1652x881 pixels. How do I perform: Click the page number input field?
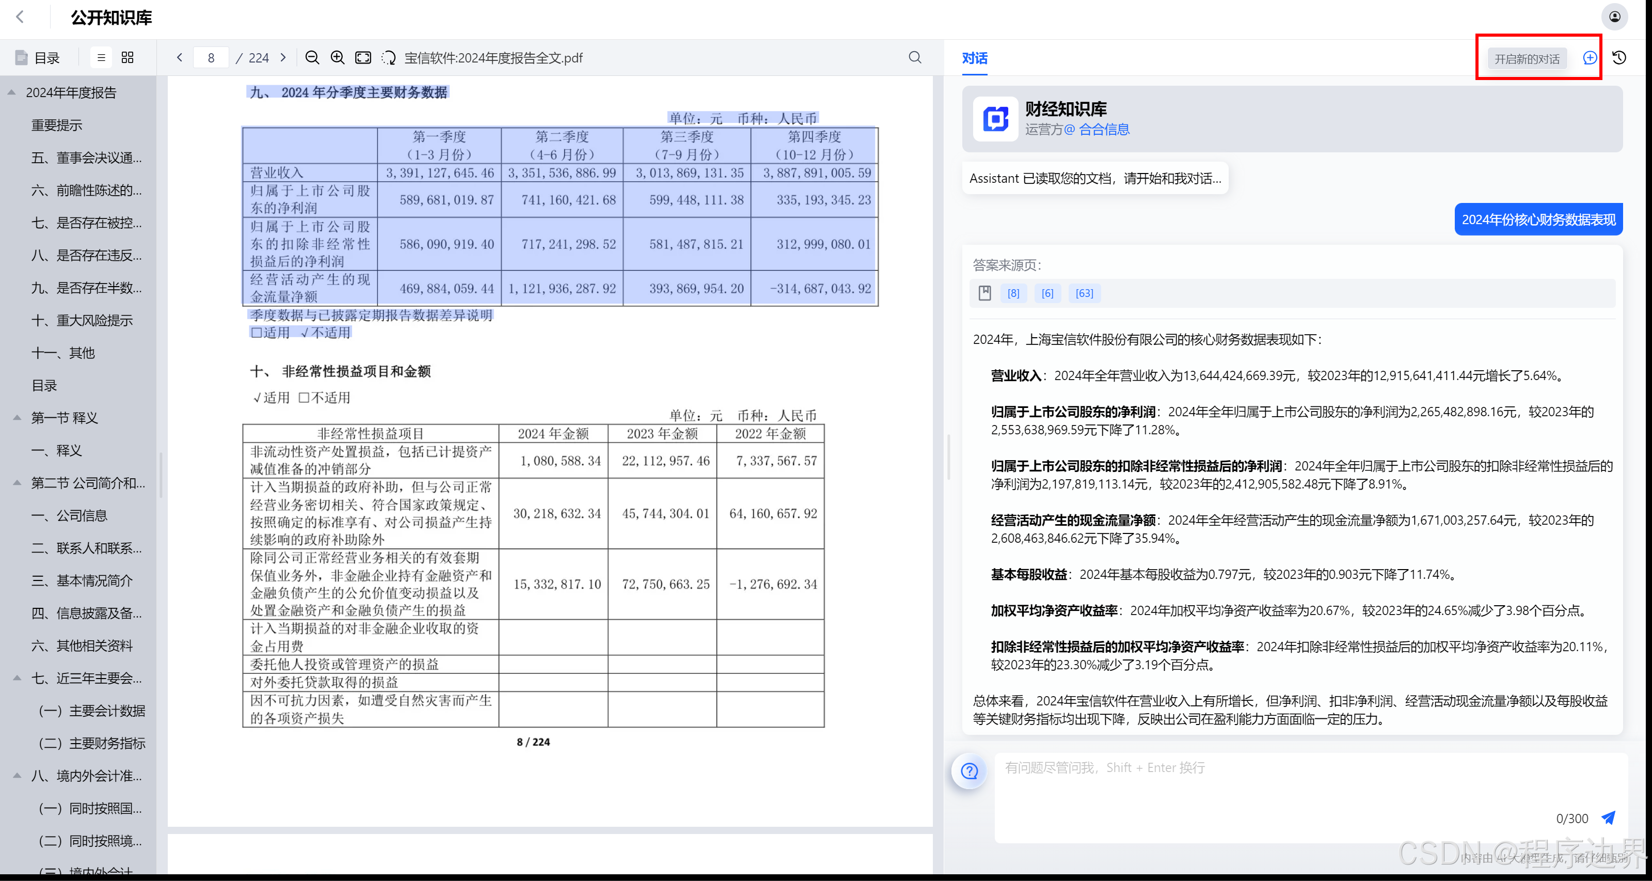(x=211, y=58)
